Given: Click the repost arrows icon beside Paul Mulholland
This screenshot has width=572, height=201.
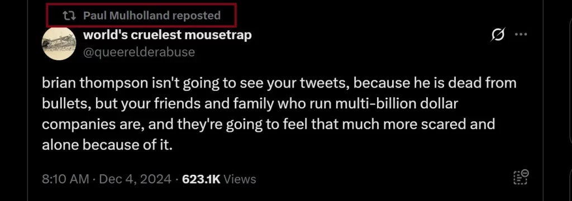Looking at the screenshot, I should (x=69, y=16).
